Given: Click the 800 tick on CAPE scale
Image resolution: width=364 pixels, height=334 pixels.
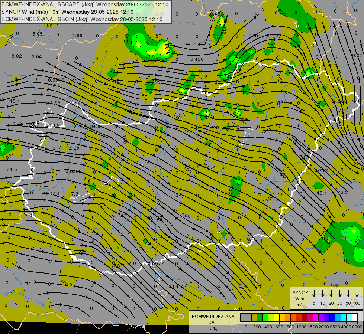Looking at the screenshot, I should tap(290, 327).
